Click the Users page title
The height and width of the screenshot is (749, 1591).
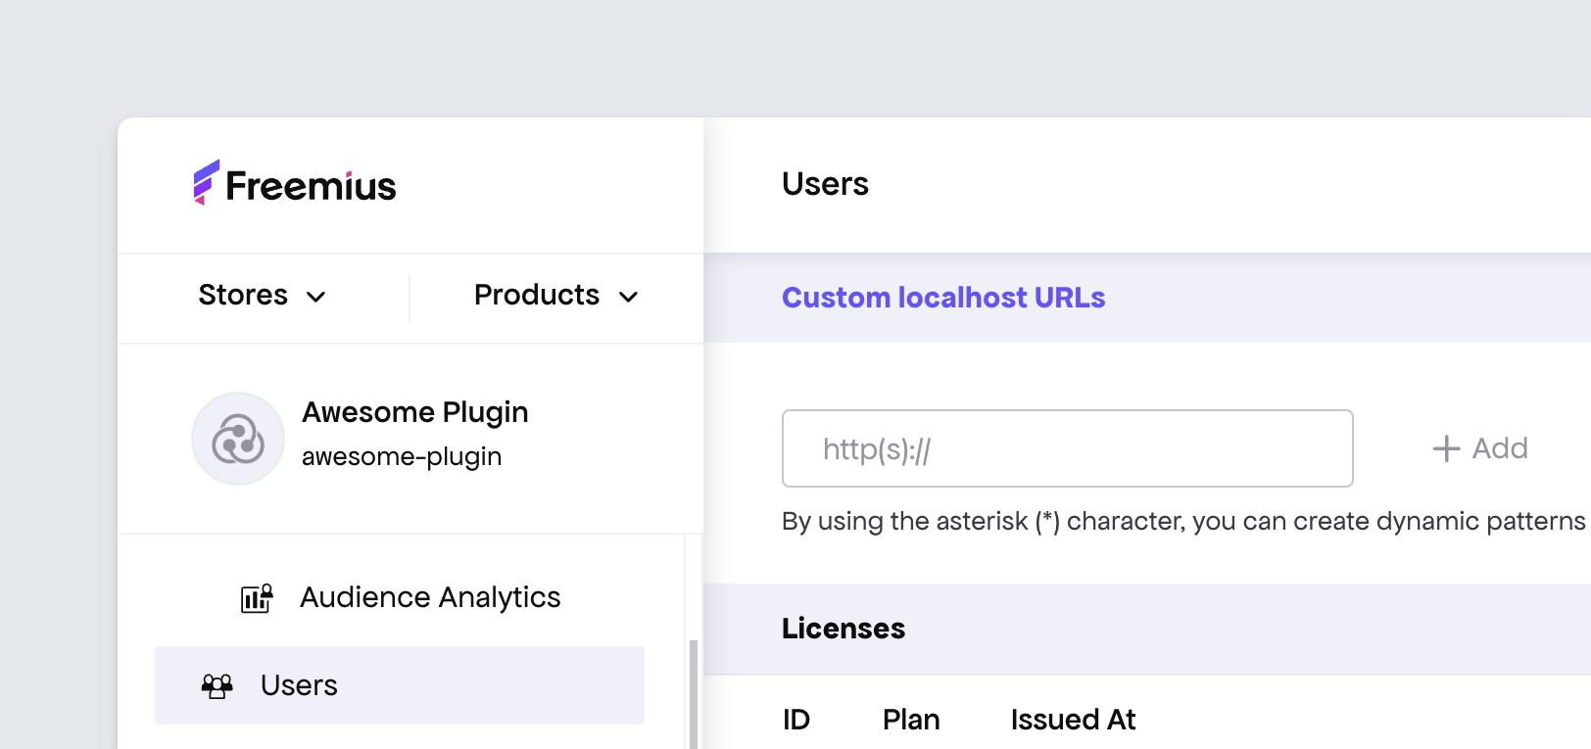(x=825, y=184)
